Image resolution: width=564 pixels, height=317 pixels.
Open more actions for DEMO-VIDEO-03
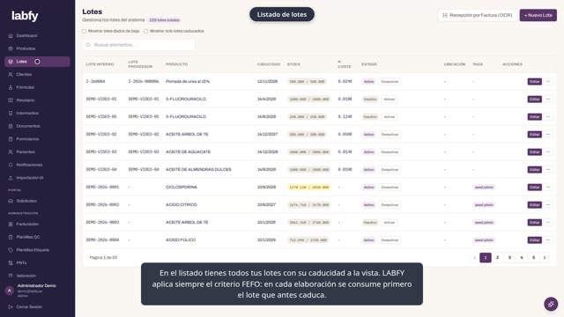[548, 152]
